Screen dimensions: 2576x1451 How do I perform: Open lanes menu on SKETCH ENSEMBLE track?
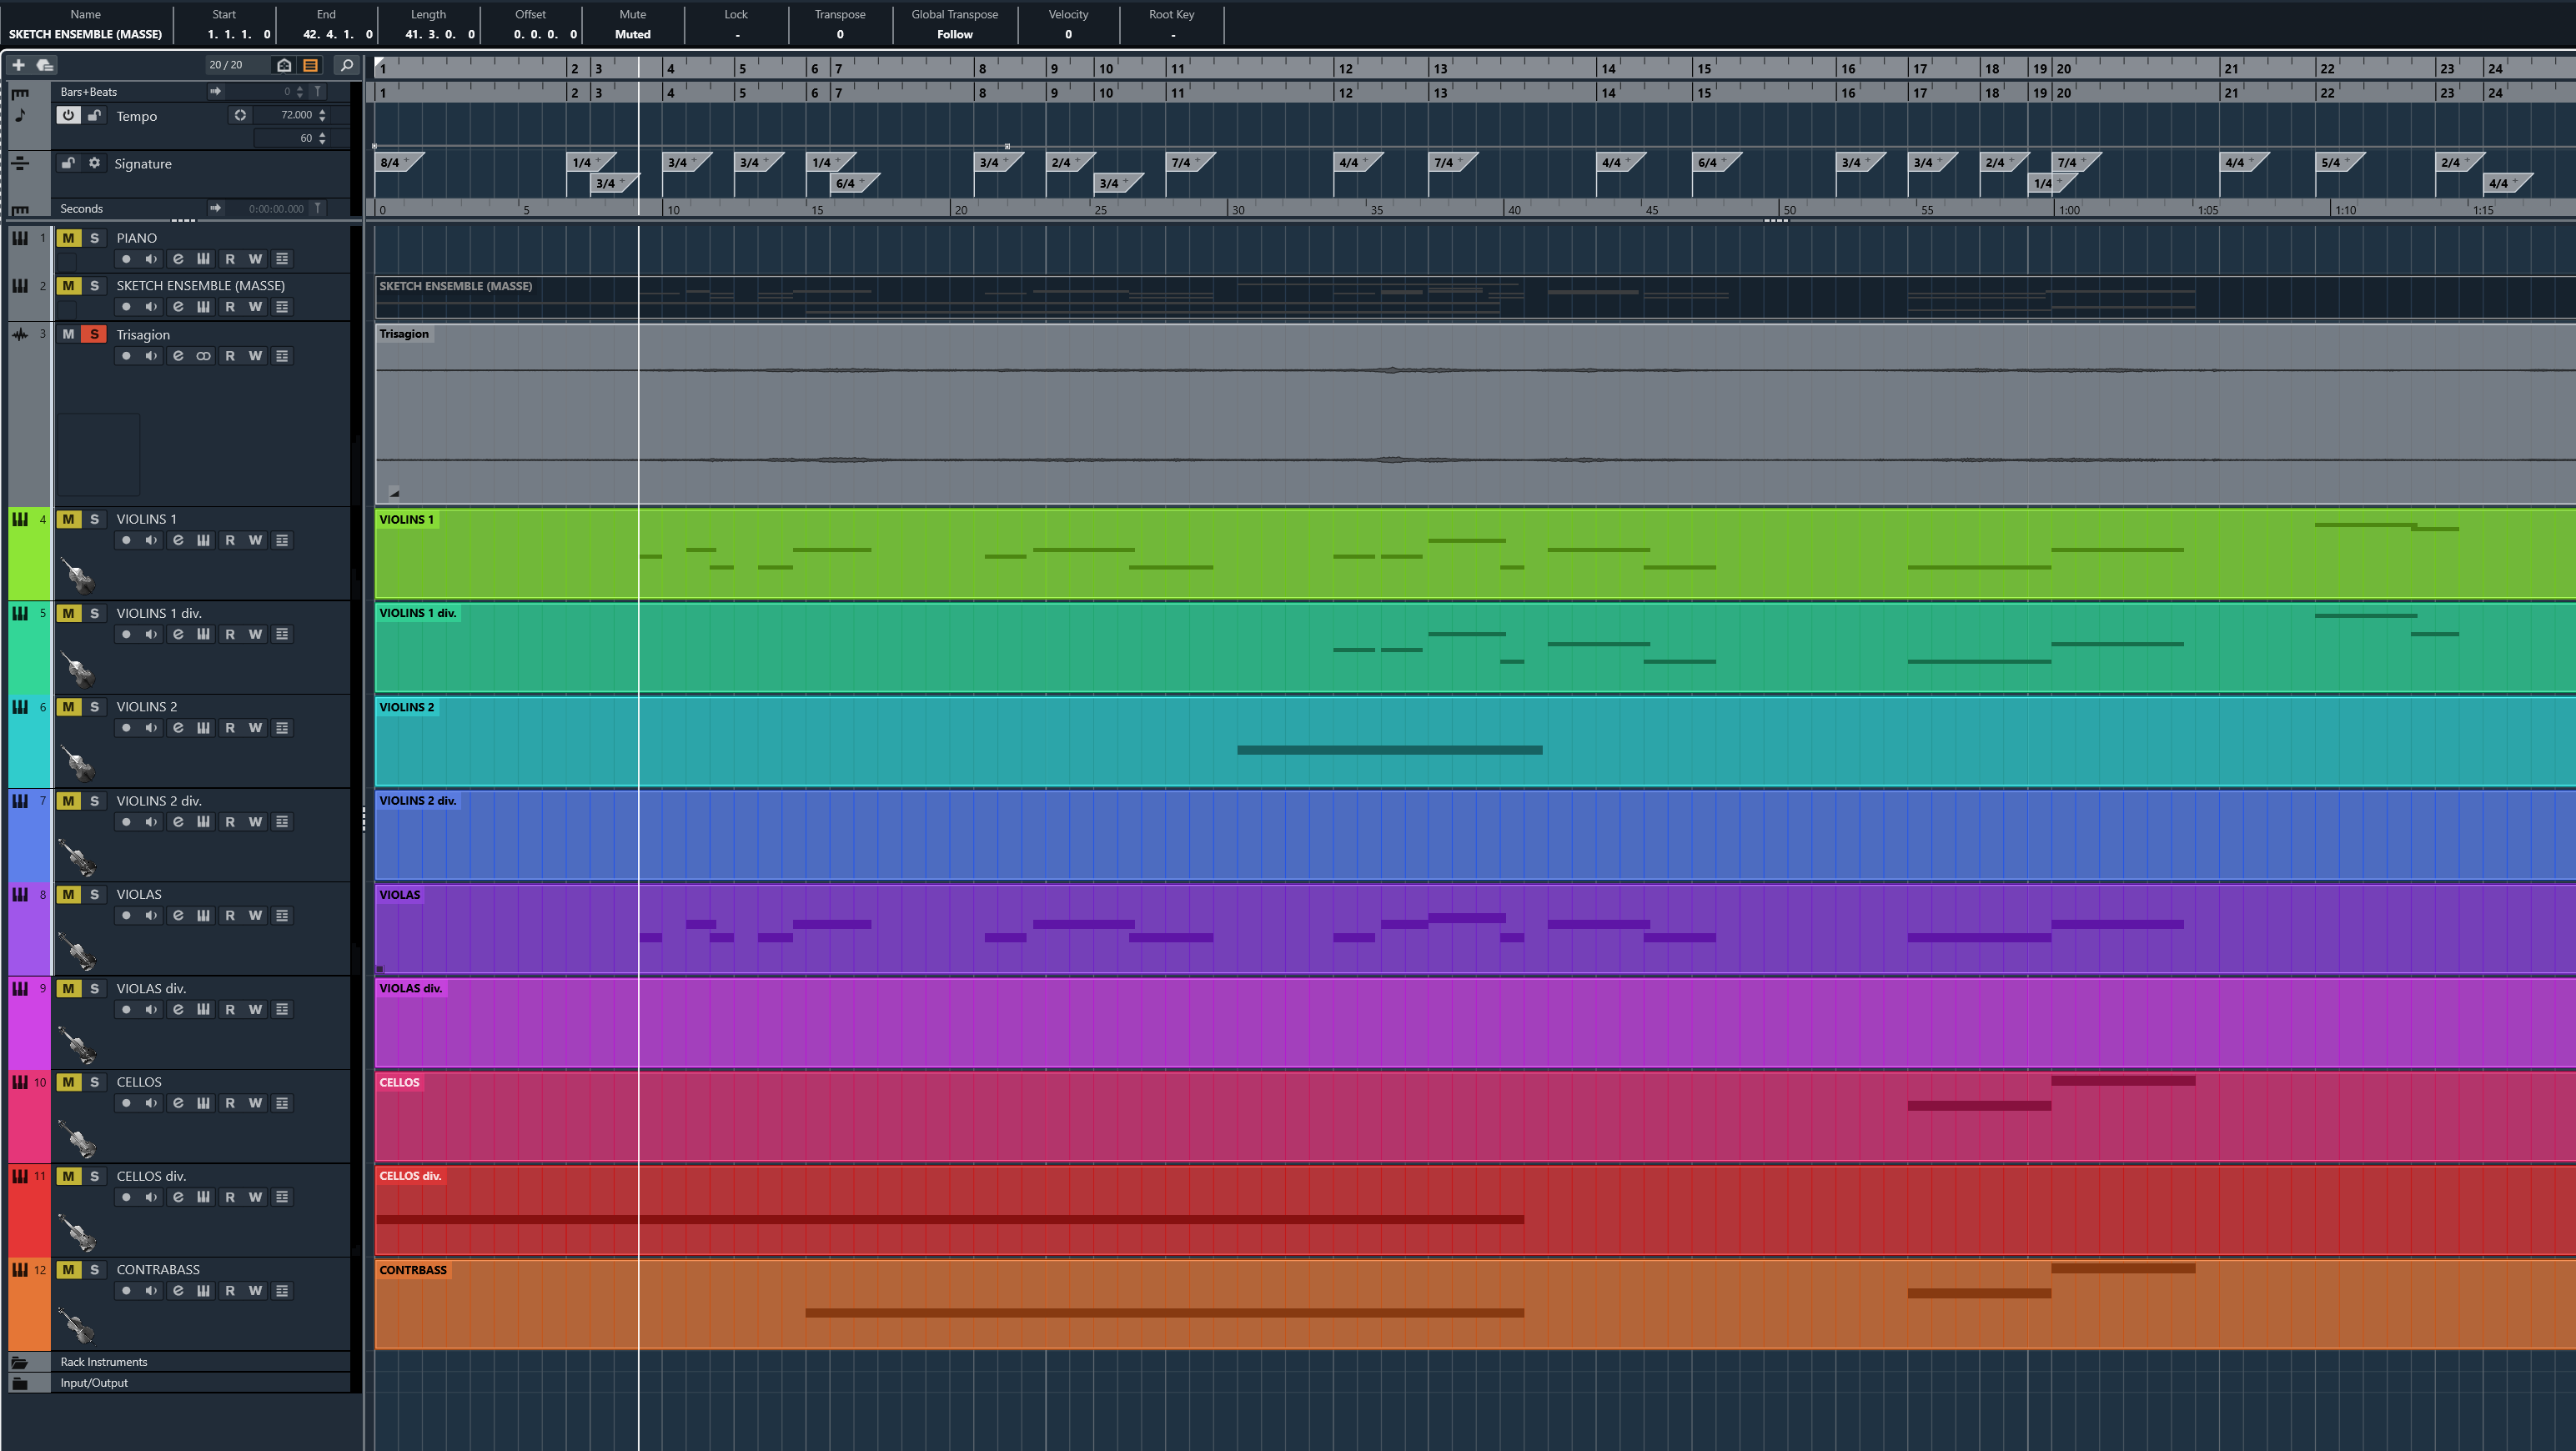282,307
